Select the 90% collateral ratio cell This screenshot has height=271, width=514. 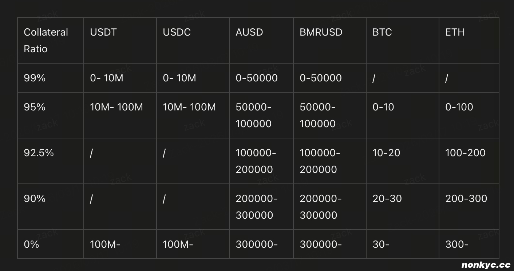coord(35,199)
